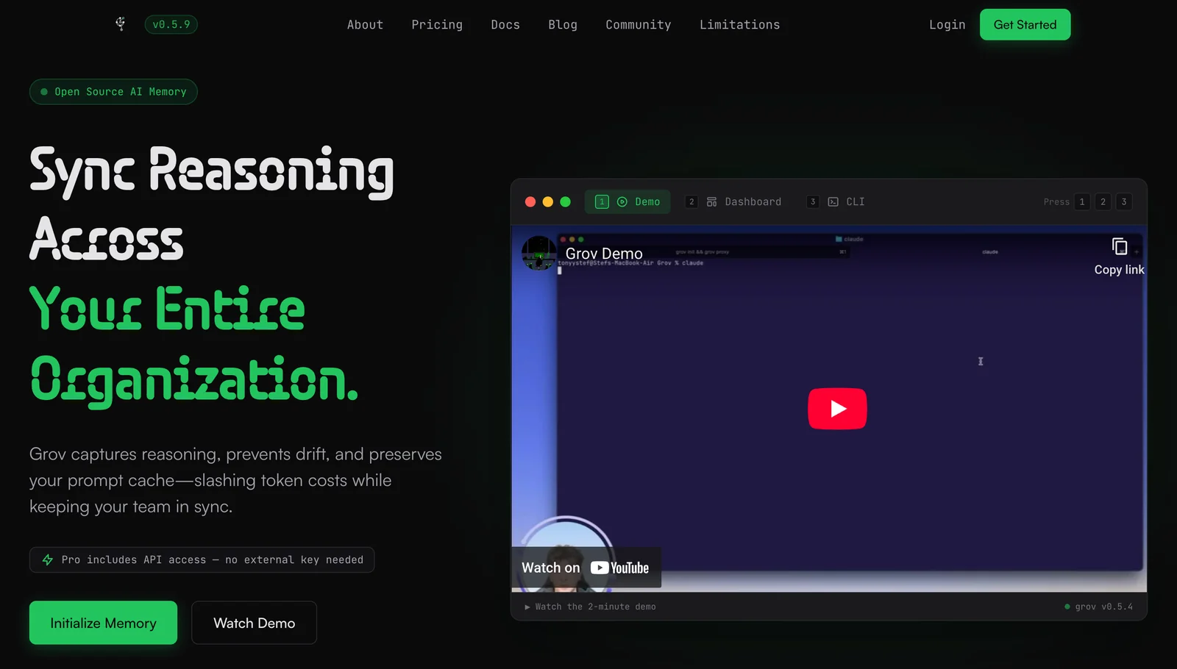
Task: Click the Copy link icon
Action: click(x=1119, y=248)
